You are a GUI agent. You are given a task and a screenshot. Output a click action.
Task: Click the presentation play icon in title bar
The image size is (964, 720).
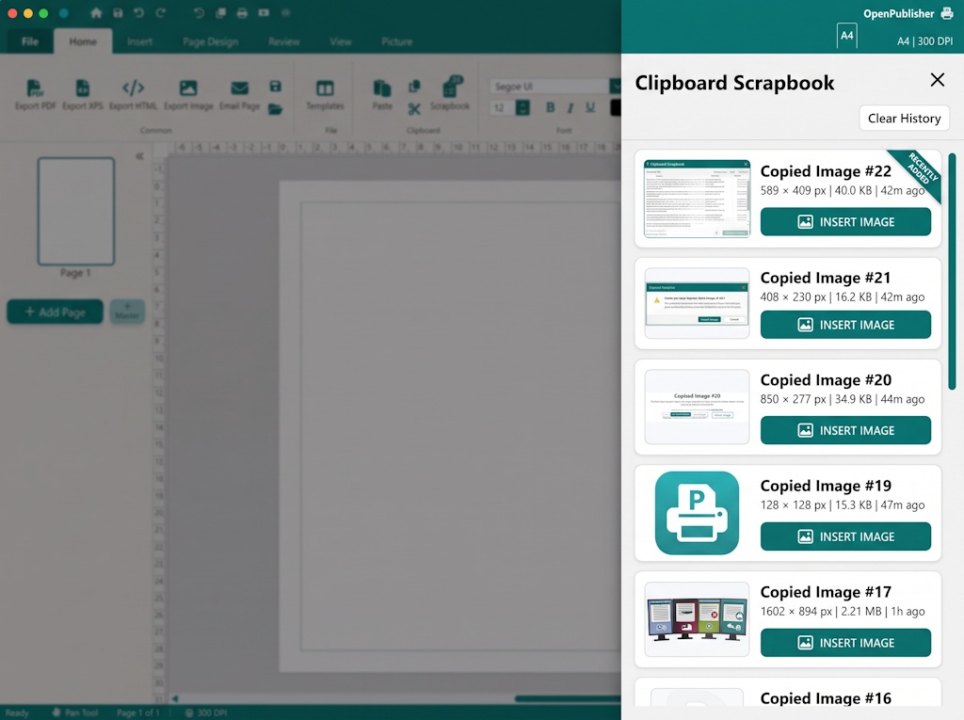(264, 13)
